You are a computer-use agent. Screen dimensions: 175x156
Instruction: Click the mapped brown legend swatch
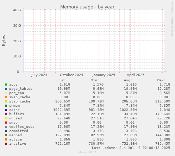coord(6,135)
